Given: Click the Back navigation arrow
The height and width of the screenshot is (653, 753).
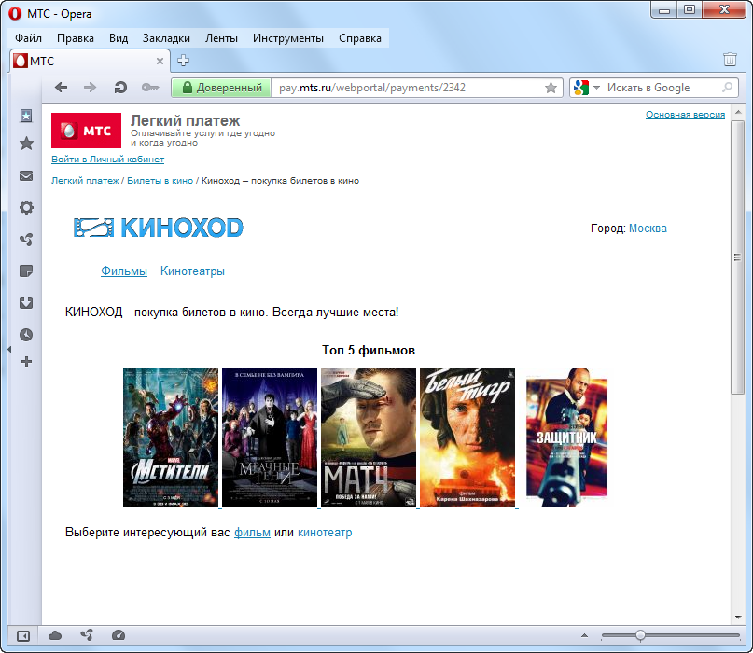Looking at the screenshot, I should click(62, 88).
